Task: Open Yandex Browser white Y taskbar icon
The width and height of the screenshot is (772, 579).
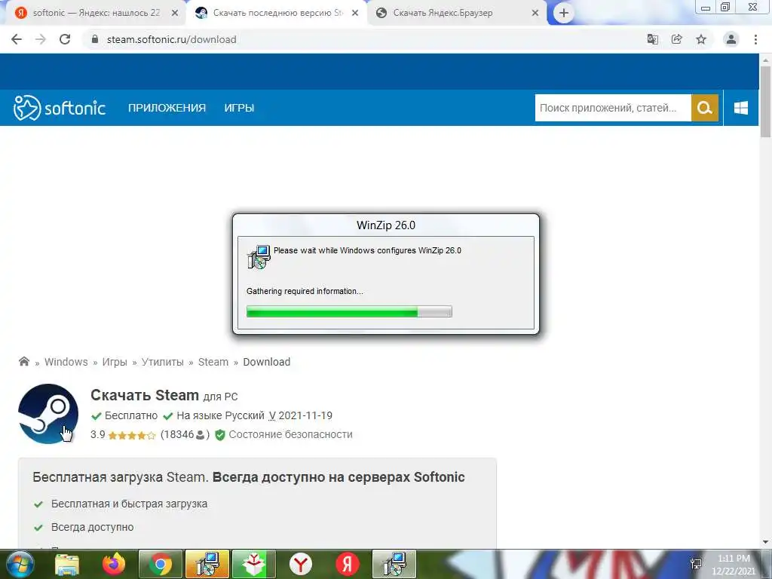Action: (x=300, y=564)
